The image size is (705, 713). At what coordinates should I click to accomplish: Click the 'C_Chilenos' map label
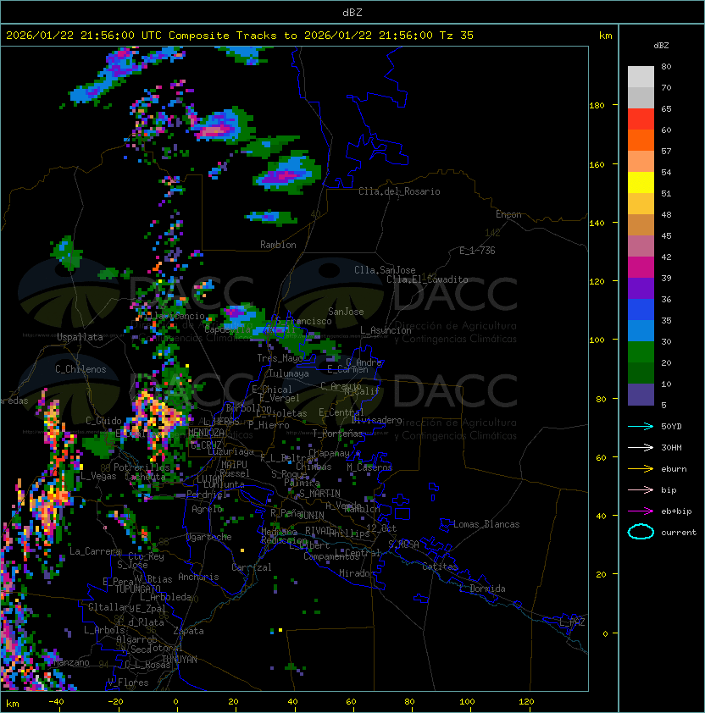pyautogui.click(x=80, y=369)
